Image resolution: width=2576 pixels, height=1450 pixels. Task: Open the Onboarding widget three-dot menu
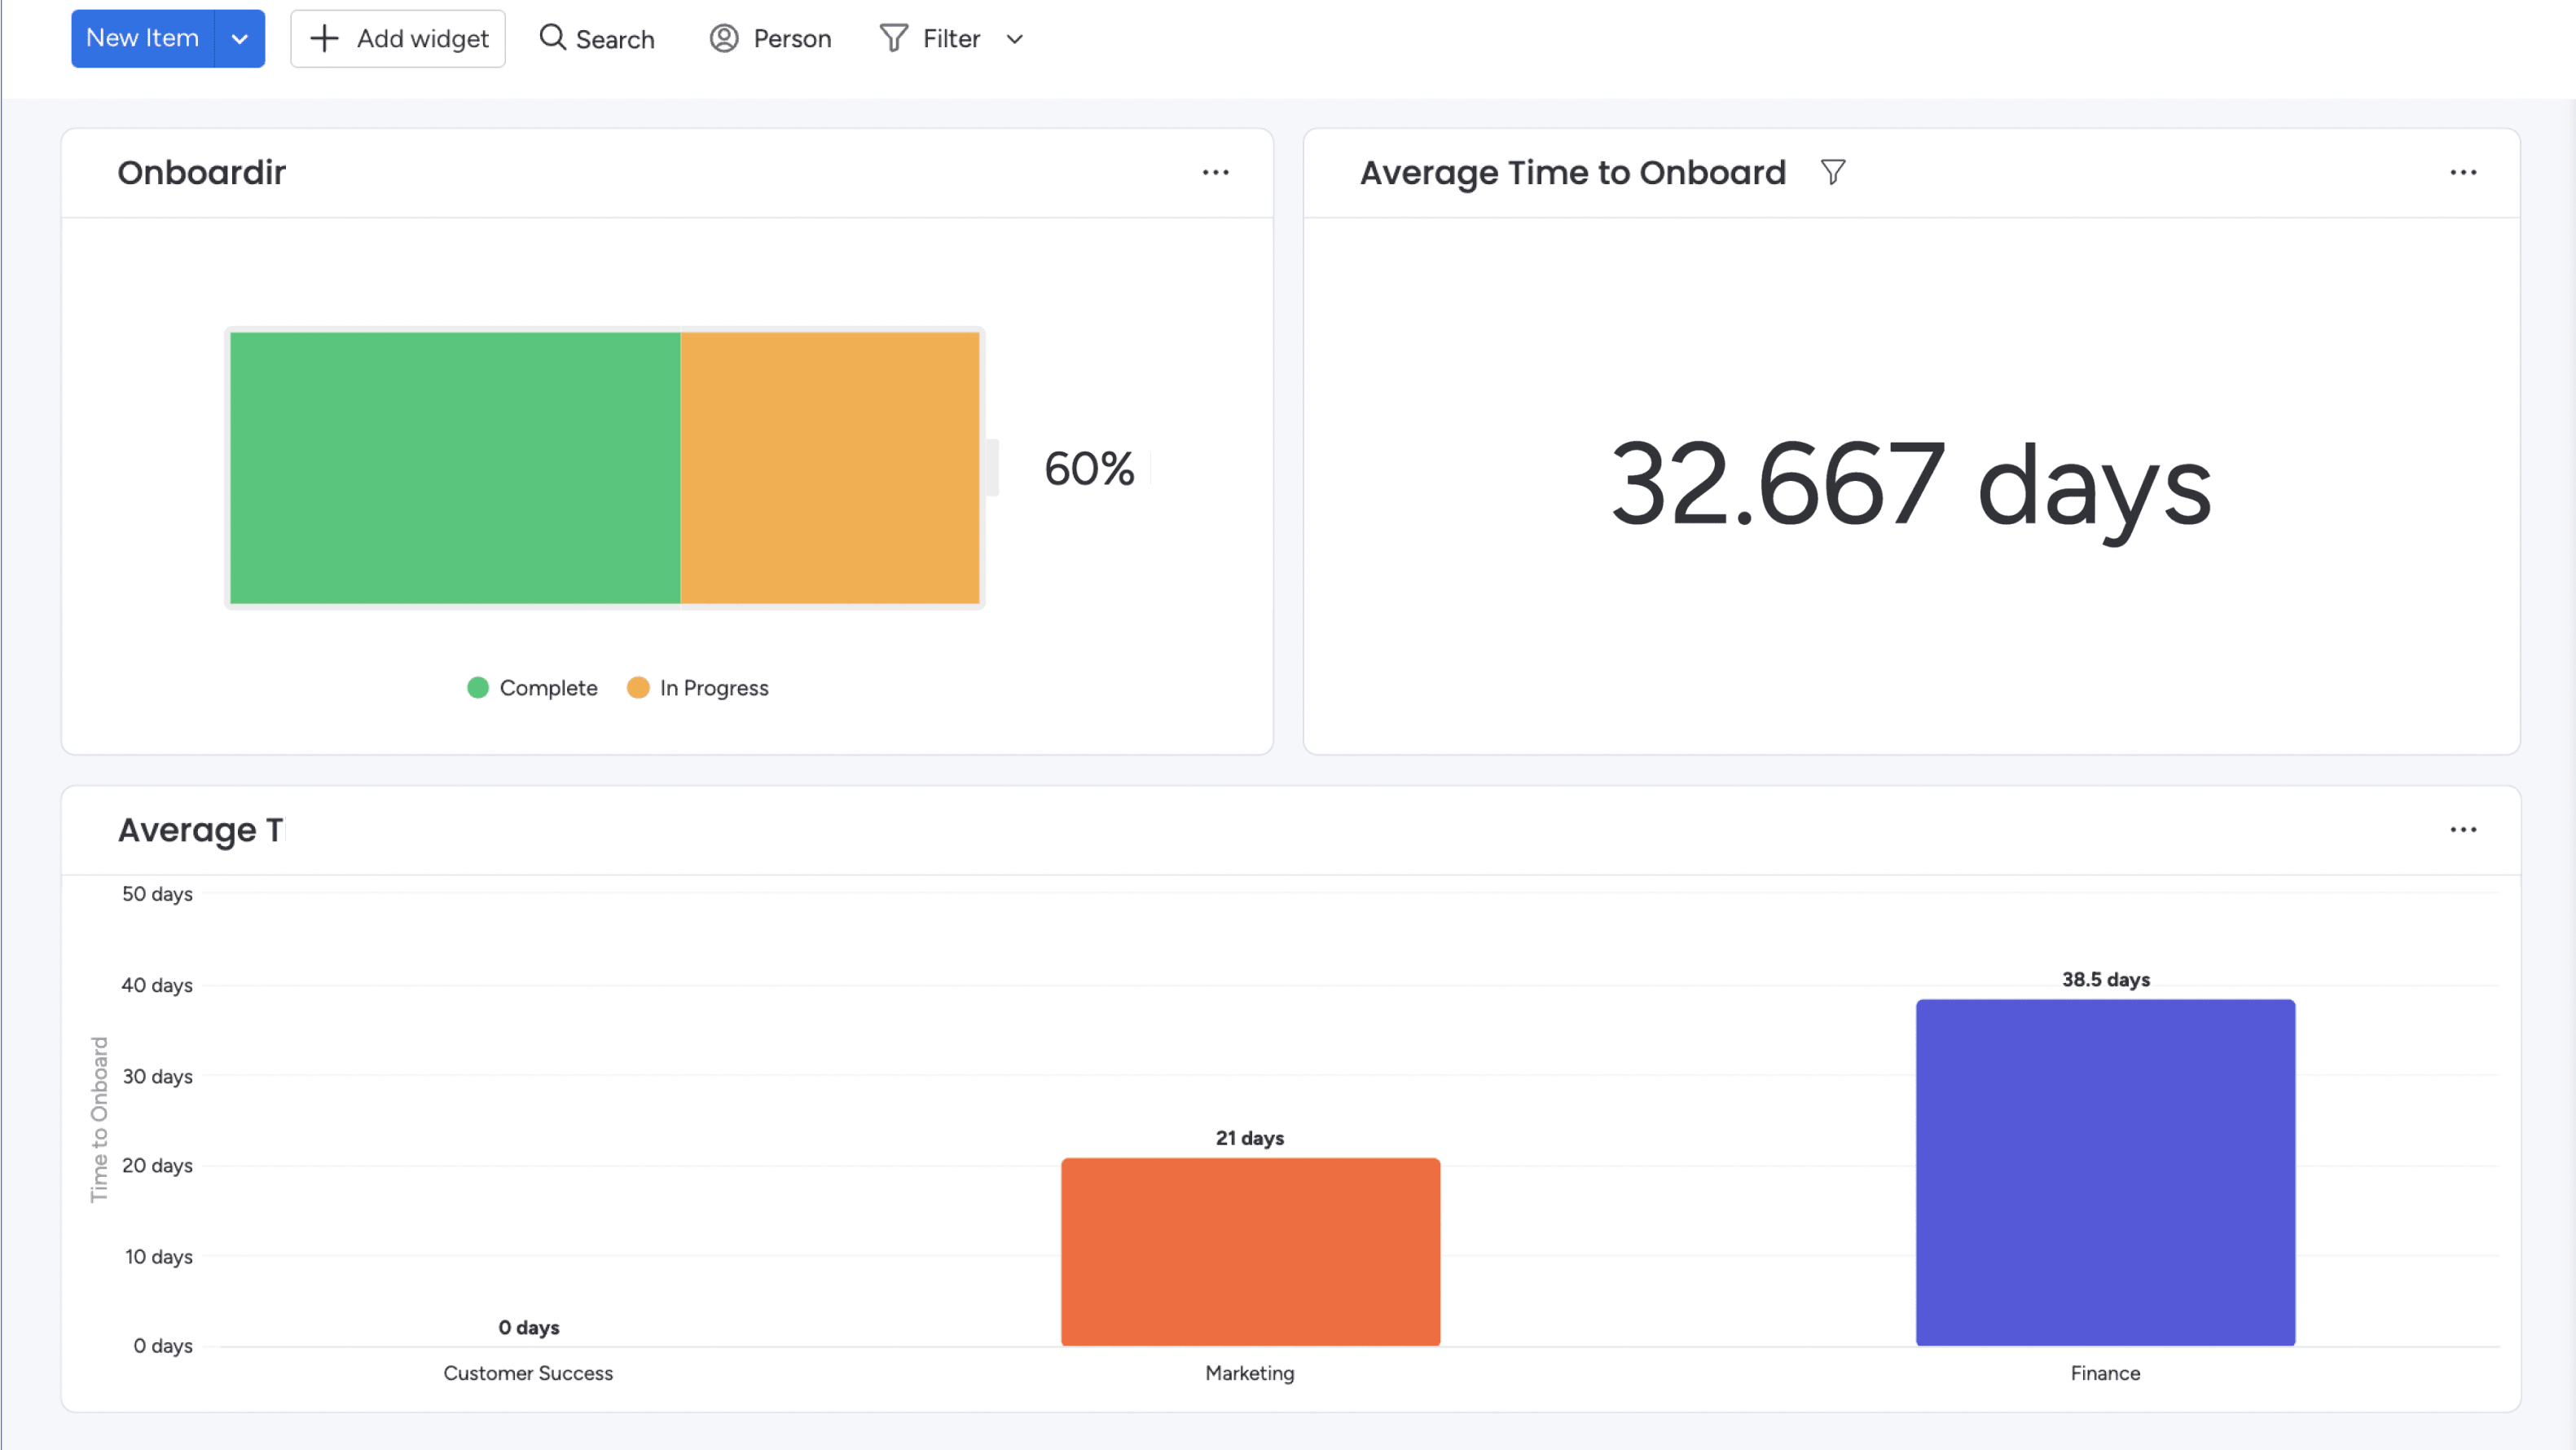1215,173
